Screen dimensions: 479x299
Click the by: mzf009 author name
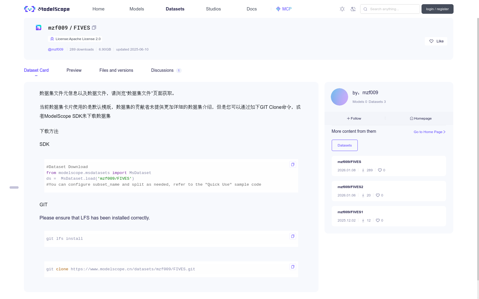[365, 93]
